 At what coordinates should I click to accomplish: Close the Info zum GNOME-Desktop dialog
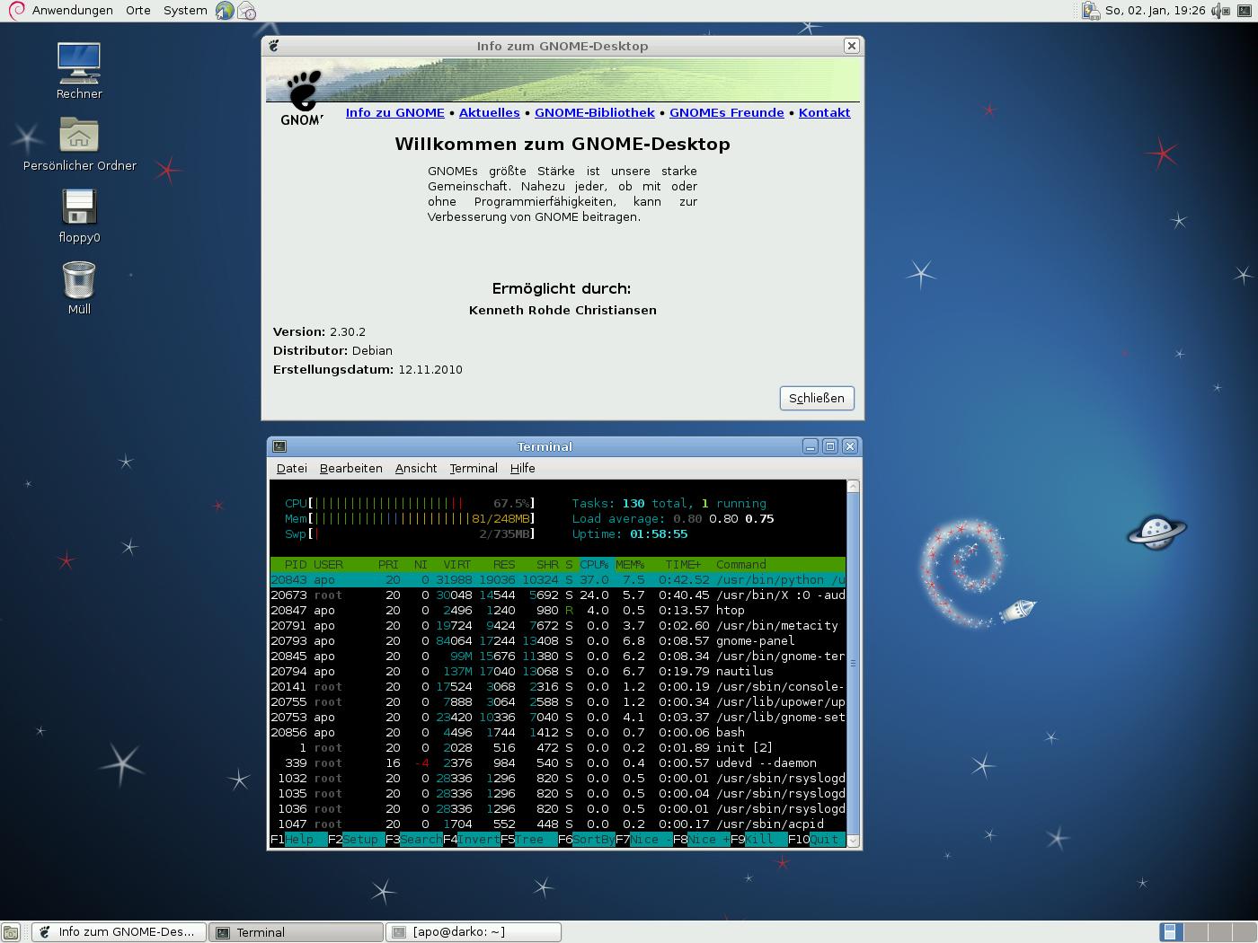[852, 46]
